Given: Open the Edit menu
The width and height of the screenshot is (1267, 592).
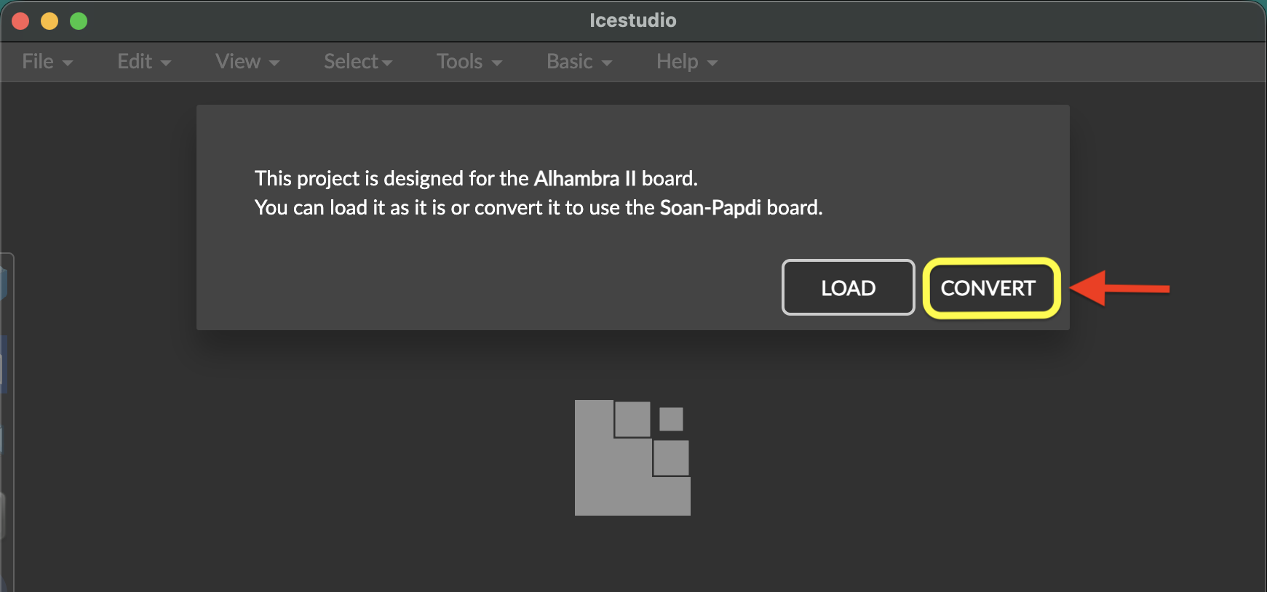Looking at the screenshot, I should (x=144, y=62).
